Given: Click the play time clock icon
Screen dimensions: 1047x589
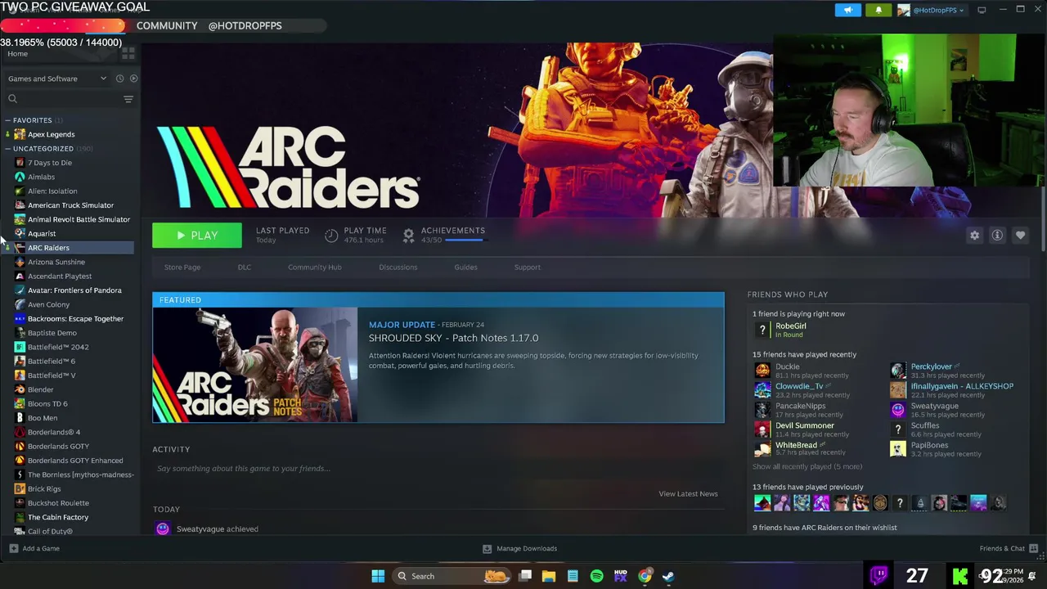Looking at the screenshot, I should pos(331,236).
